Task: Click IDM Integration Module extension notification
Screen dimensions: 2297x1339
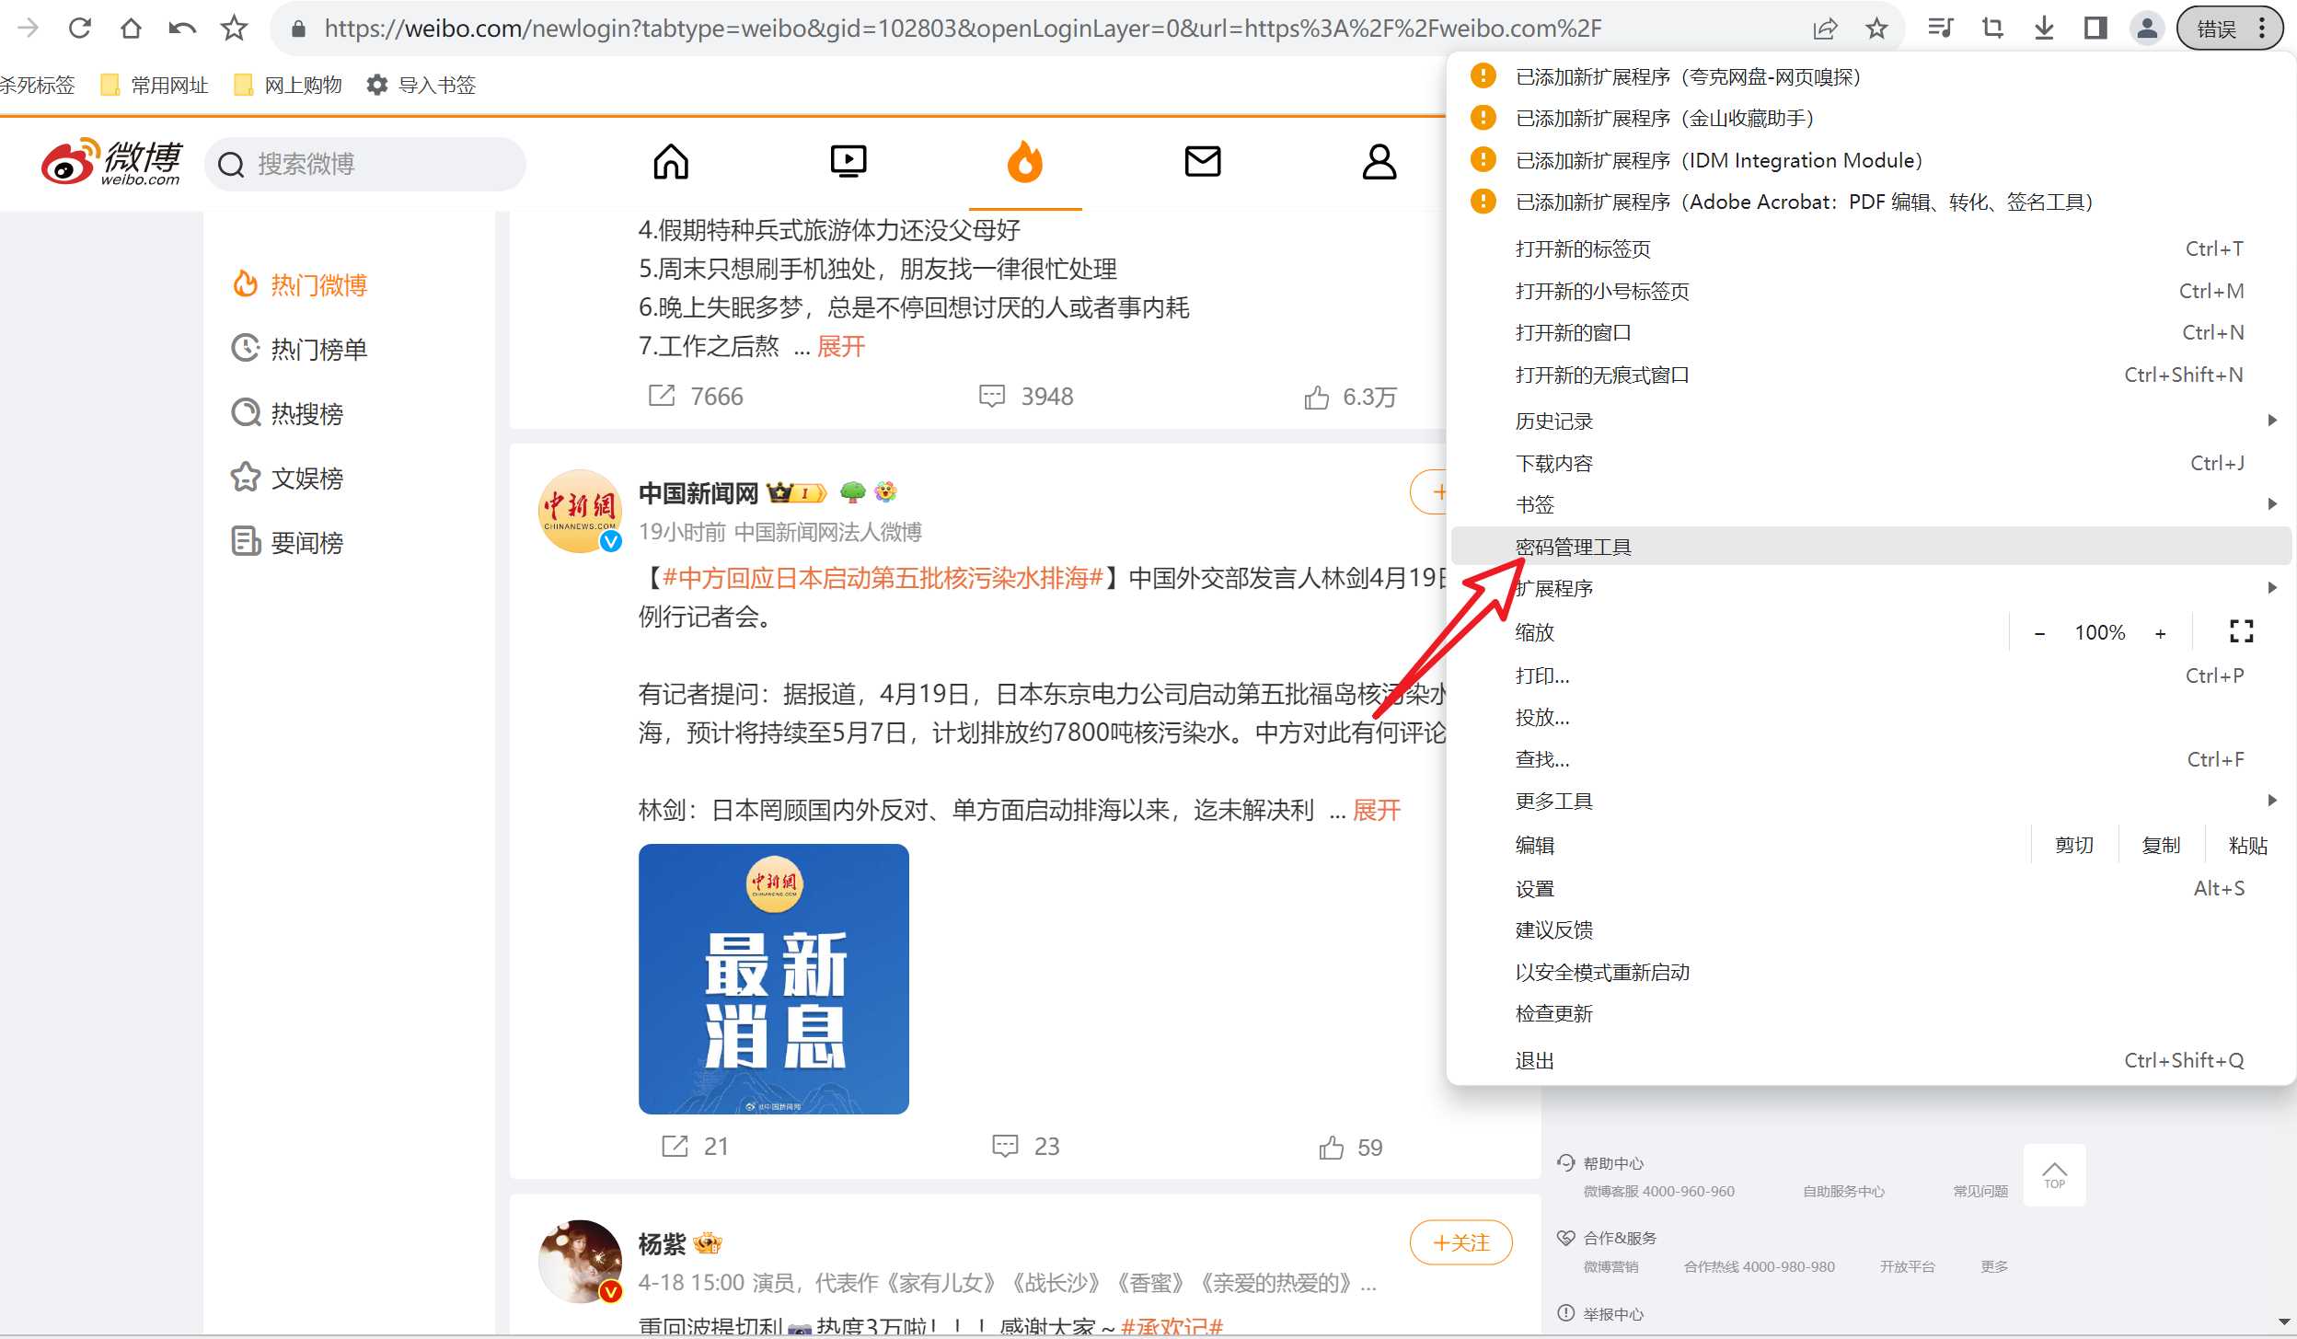Action: (x=1872, y=161)
